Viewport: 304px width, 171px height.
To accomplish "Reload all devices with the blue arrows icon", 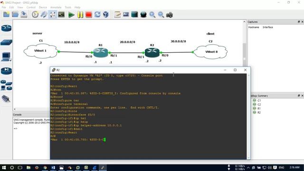I will (97, 15).
